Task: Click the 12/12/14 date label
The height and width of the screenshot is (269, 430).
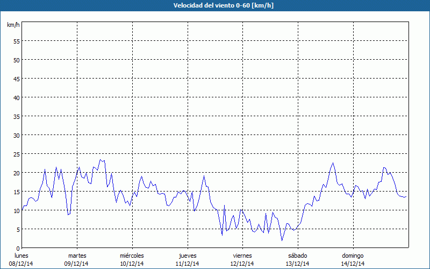Action: (242, 264)
